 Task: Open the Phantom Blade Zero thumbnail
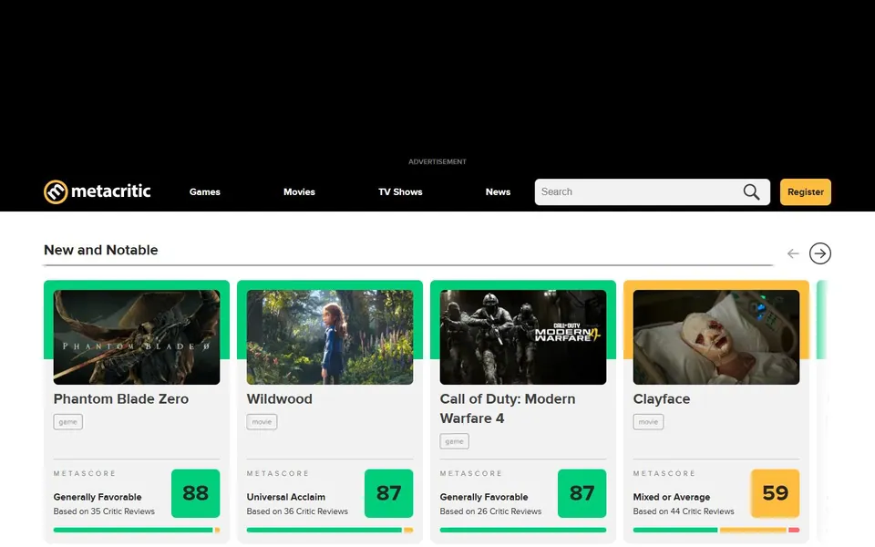137,337
